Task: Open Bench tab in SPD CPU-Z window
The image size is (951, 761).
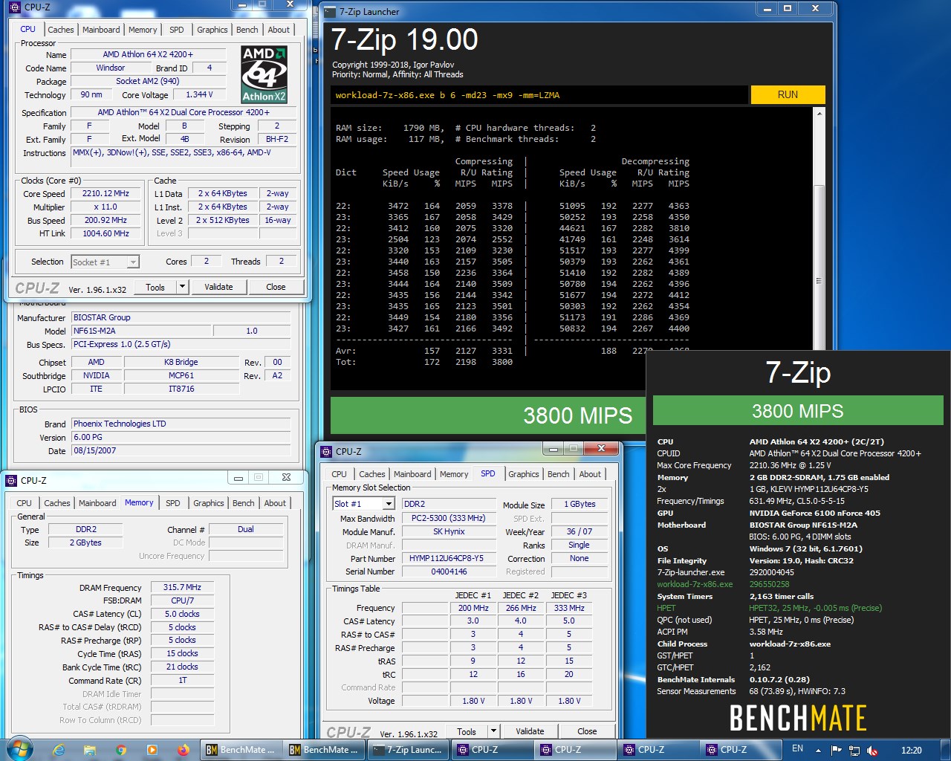Action: coord(559,474)
